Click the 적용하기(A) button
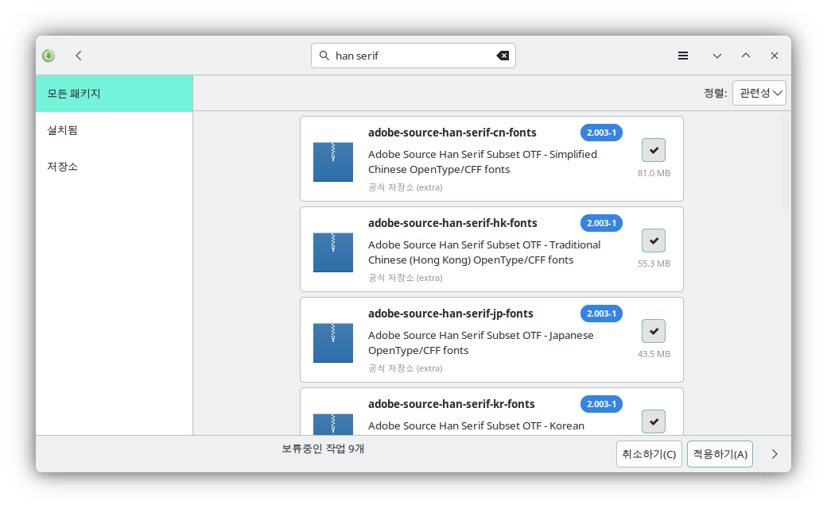This screenshot has height=508, width=827. 720,454
